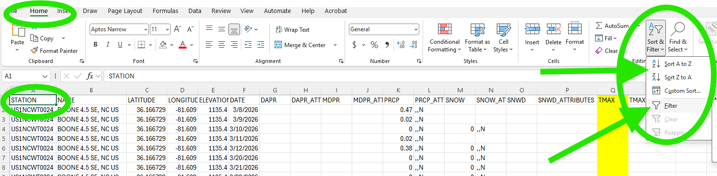Open the Draw ribbon tab

coord(90,11)
